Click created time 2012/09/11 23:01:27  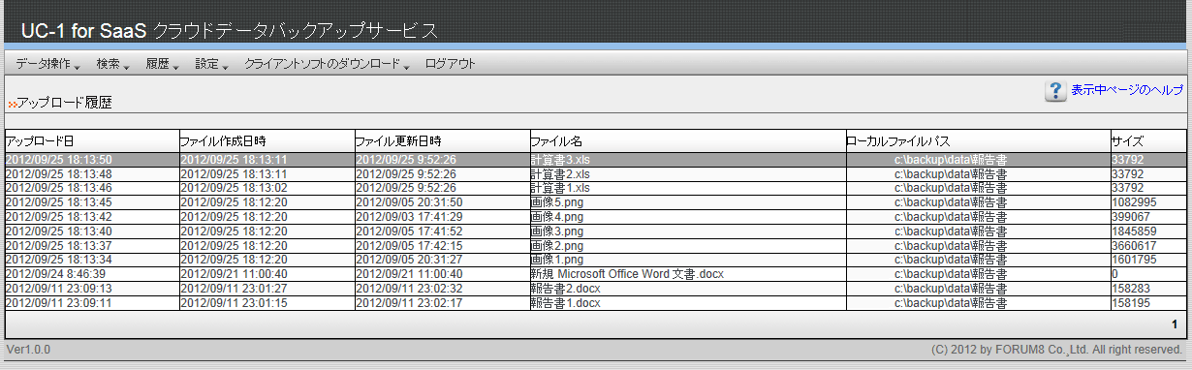point(235,289)
